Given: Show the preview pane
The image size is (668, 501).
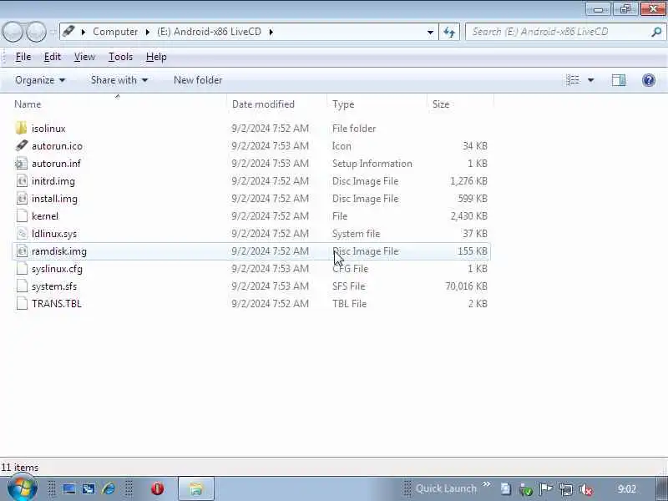Looking at the screenshot, I should 619,80.
